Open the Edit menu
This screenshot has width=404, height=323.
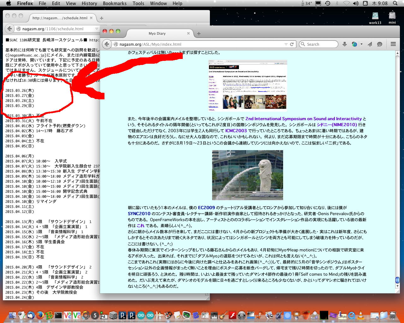pyautogui.click(x=56, y=3)
